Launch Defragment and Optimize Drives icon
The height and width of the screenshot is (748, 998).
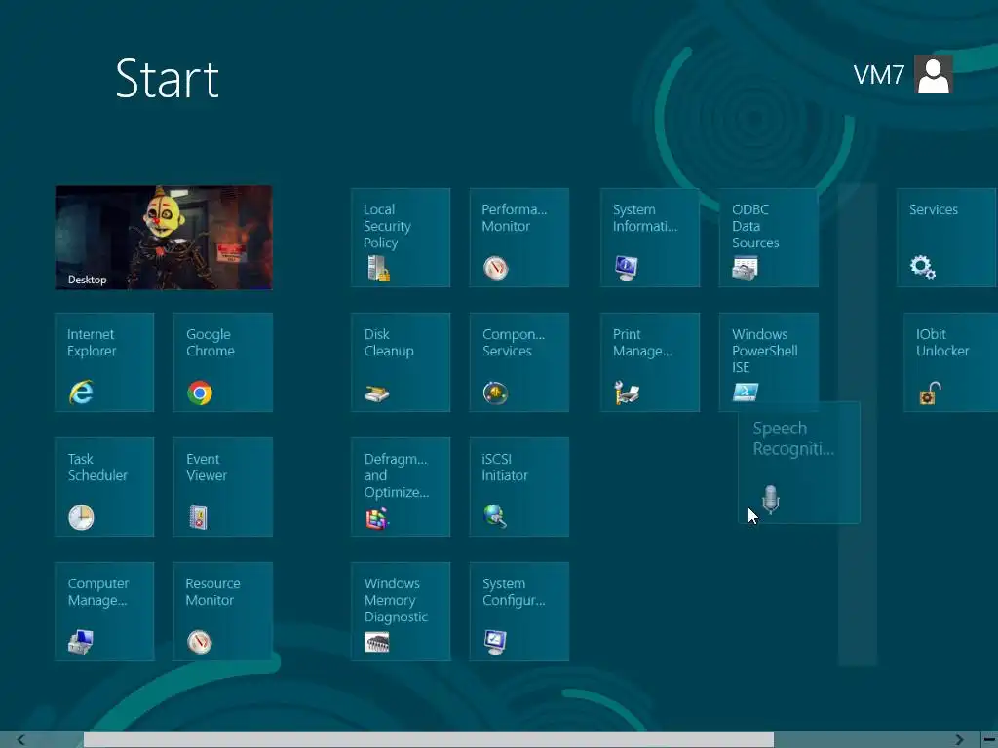pos(377,518)
